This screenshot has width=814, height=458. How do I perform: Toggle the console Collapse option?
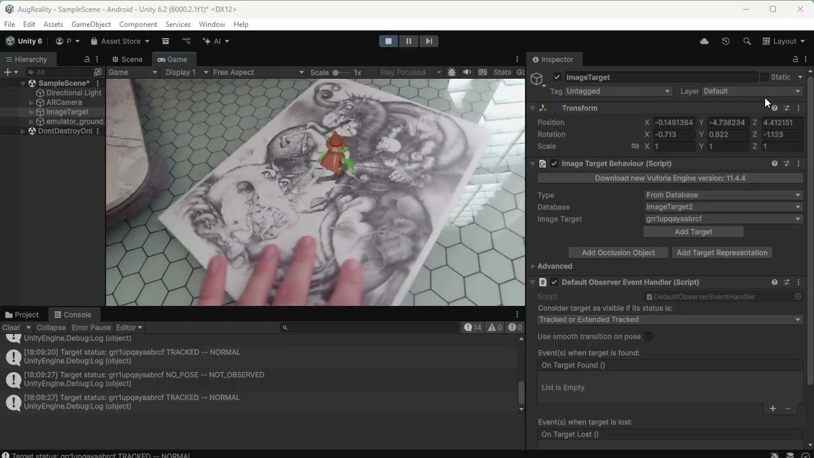pyautogui.click(x=51, y=328)
